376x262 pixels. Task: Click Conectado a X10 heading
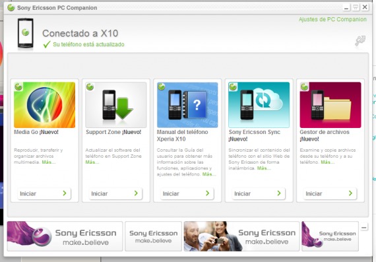pyautogui.click(x=80, y=34)
